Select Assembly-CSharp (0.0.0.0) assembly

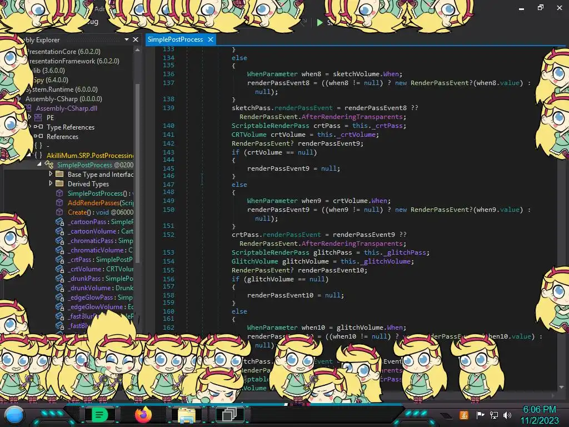pos(63,99)
